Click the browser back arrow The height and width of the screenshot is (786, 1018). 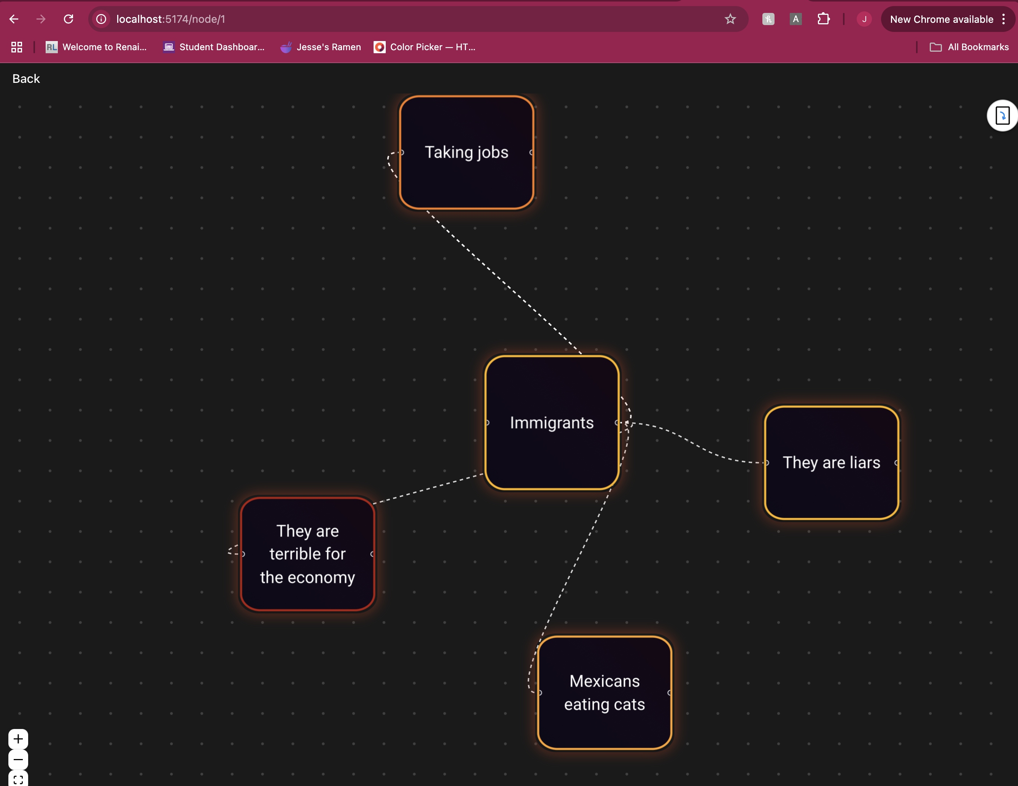(14, 19)
